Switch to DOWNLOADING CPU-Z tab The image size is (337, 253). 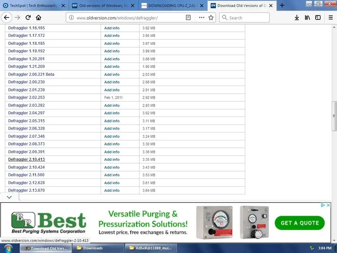coord(172,6)
